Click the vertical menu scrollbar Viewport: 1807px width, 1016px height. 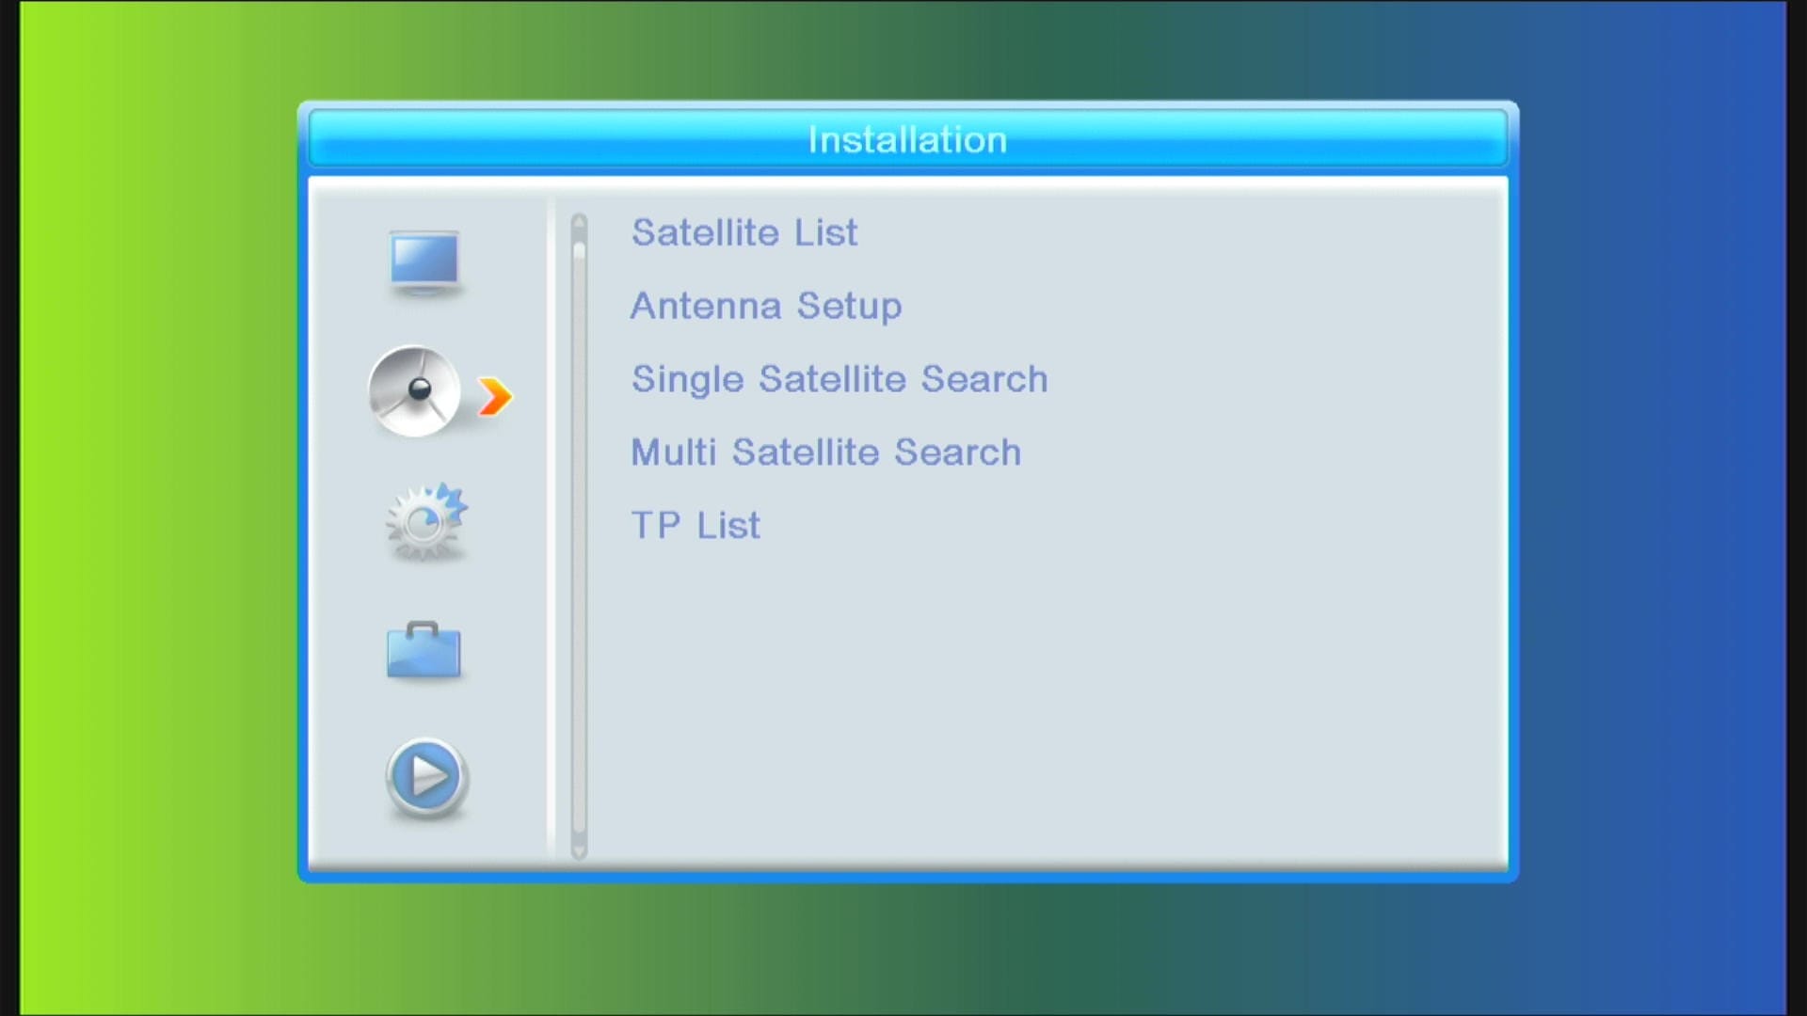coord(579,536)
